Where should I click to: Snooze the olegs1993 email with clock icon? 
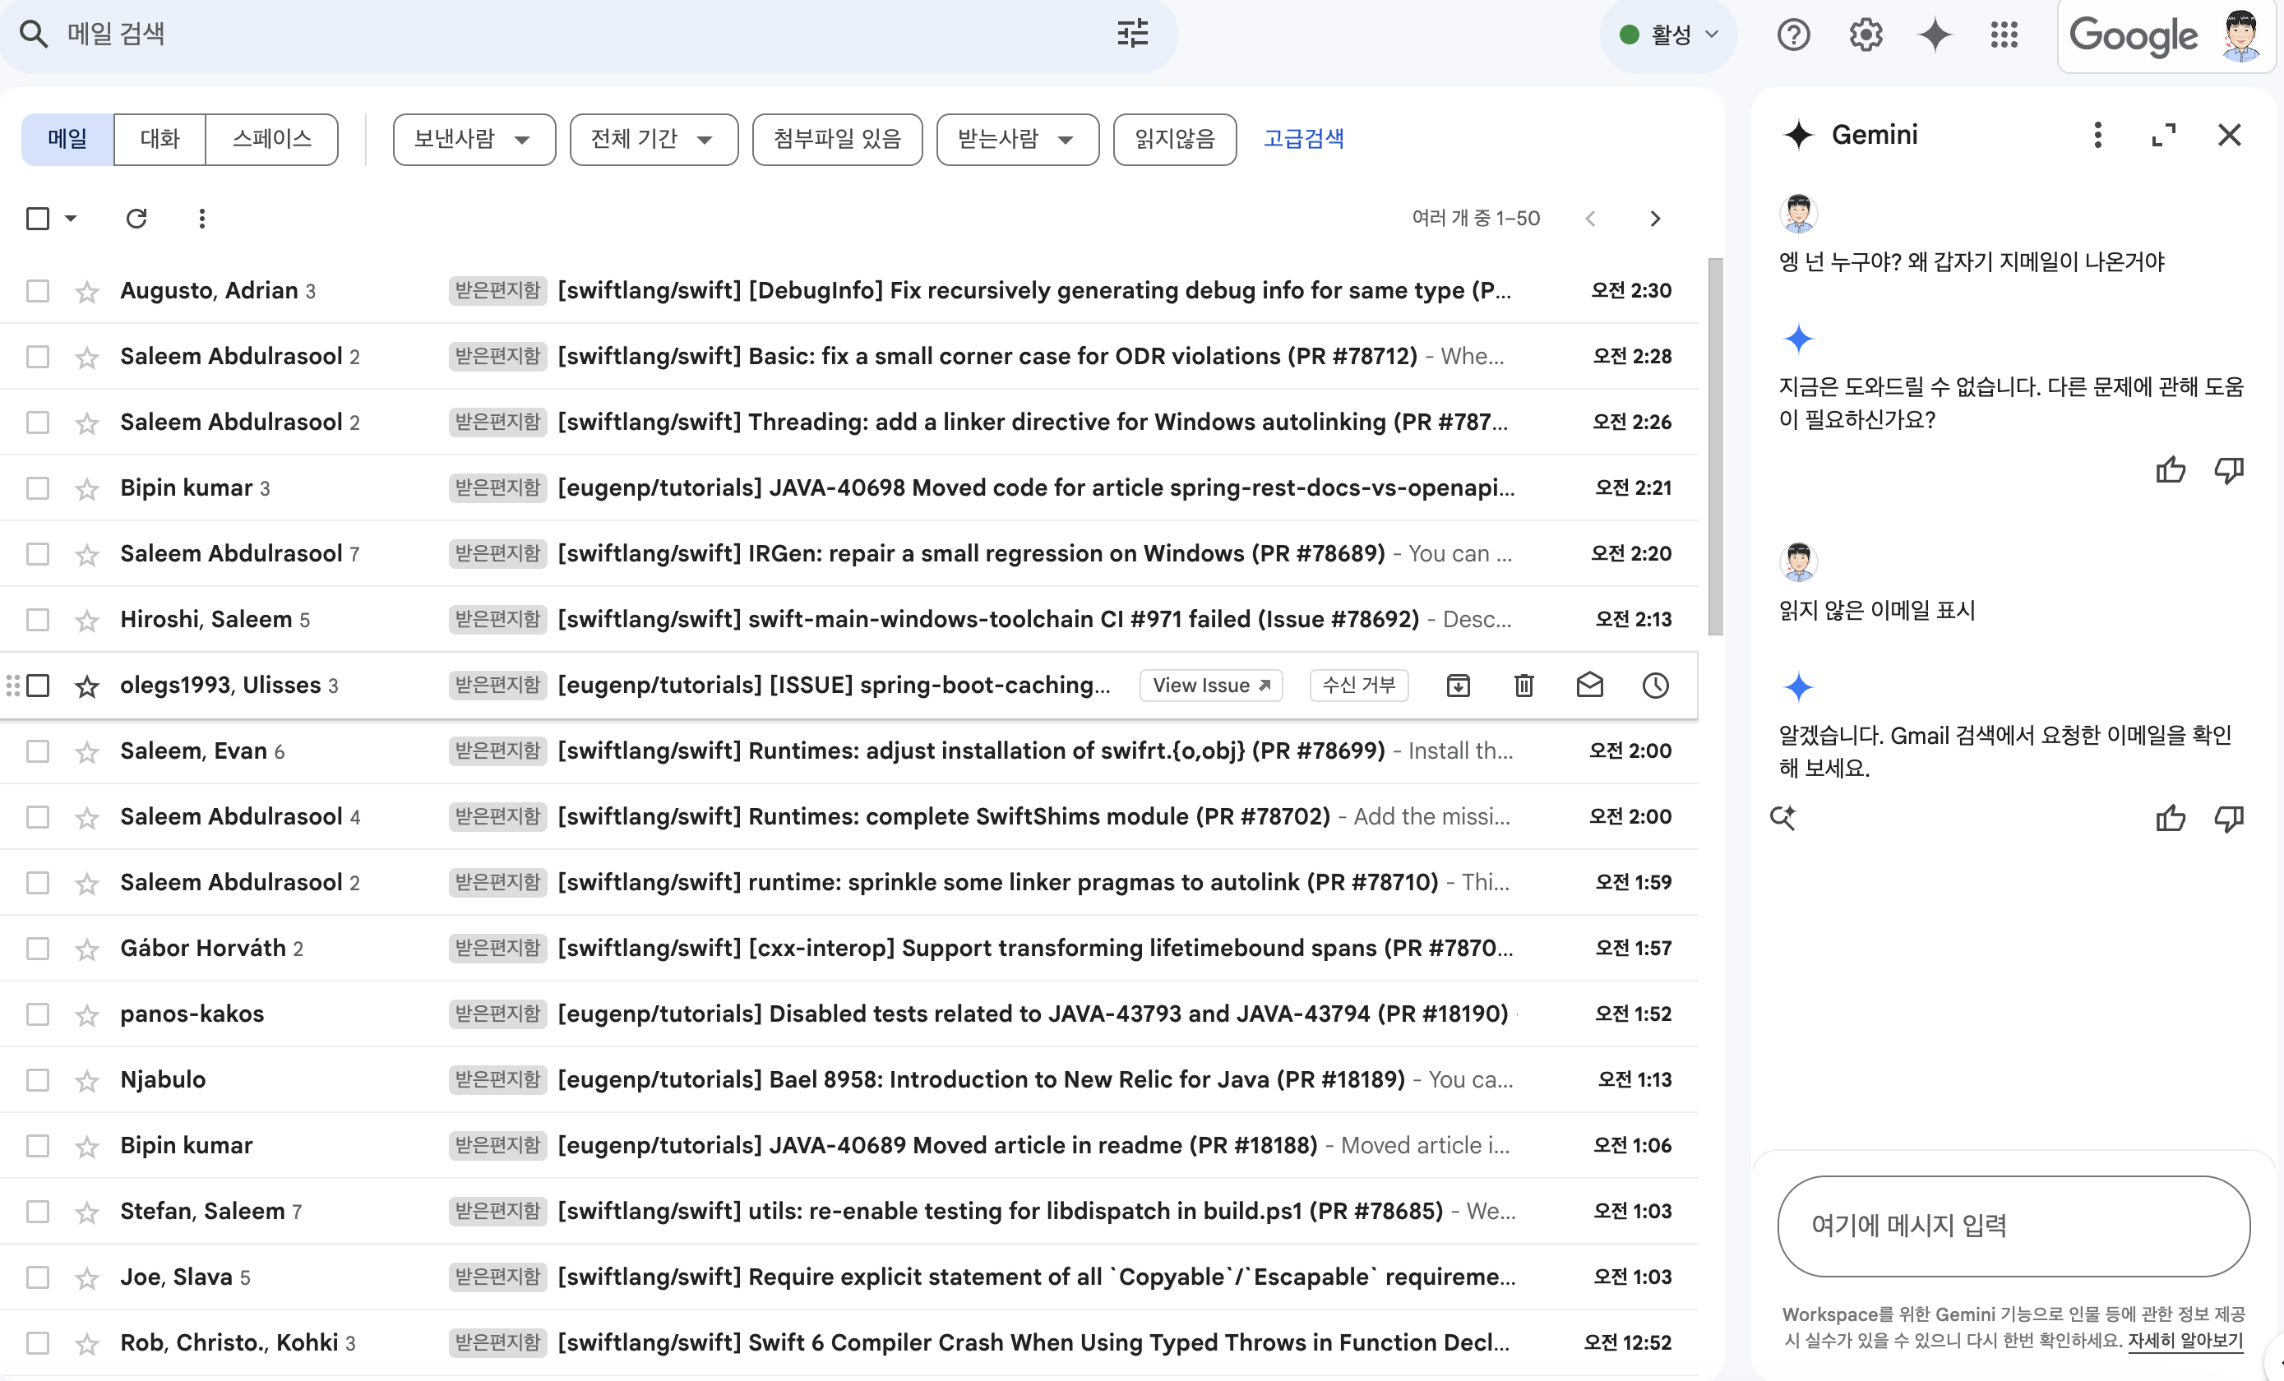[1656, 686]
